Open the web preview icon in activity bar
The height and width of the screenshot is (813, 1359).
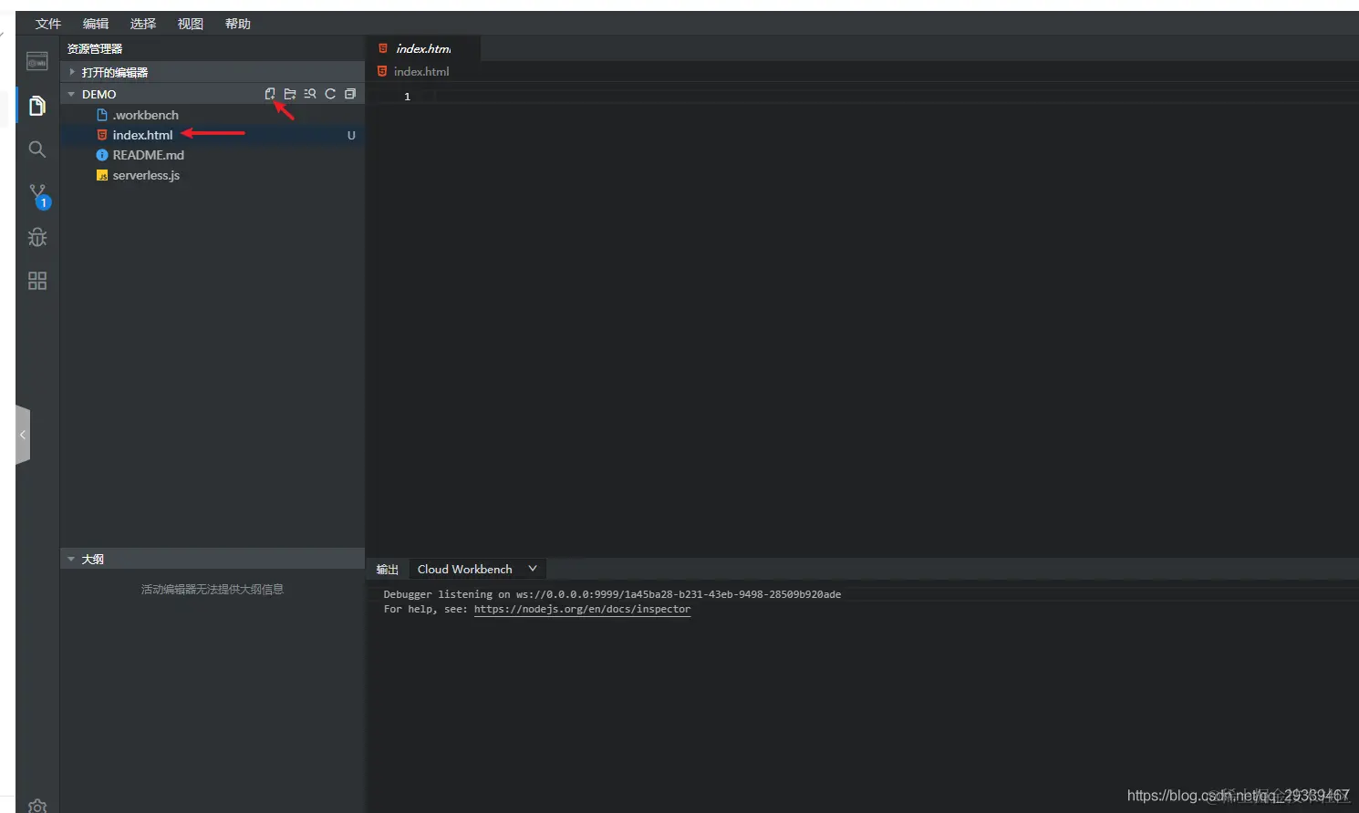[x=37, y=62]
